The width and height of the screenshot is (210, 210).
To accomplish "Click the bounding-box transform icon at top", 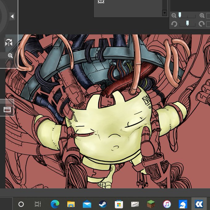I will (101, 2).
